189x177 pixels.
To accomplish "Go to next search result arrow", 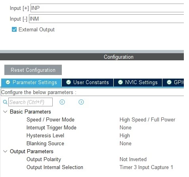I will coord(81,102).
